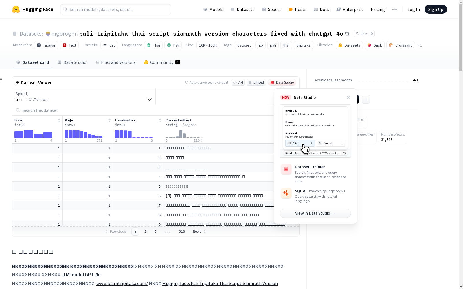
Task: Click the SQL AI sparkle icon
Action: 286,193
